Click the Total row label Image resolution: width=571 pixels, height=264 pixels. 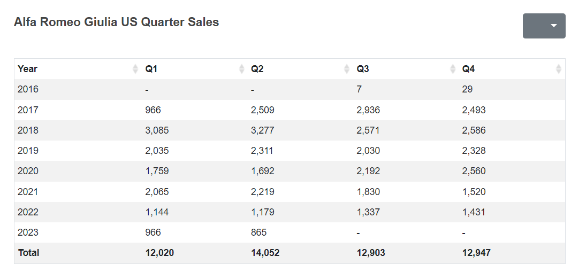(x=28, y=253)
